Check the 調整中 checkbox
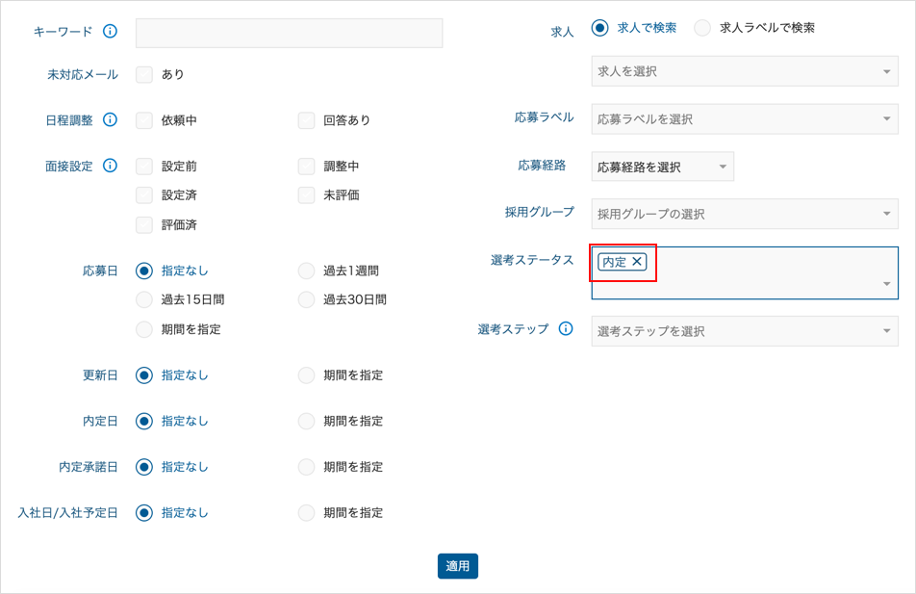Viewport: 916px width, 594px height. [307, 167]
